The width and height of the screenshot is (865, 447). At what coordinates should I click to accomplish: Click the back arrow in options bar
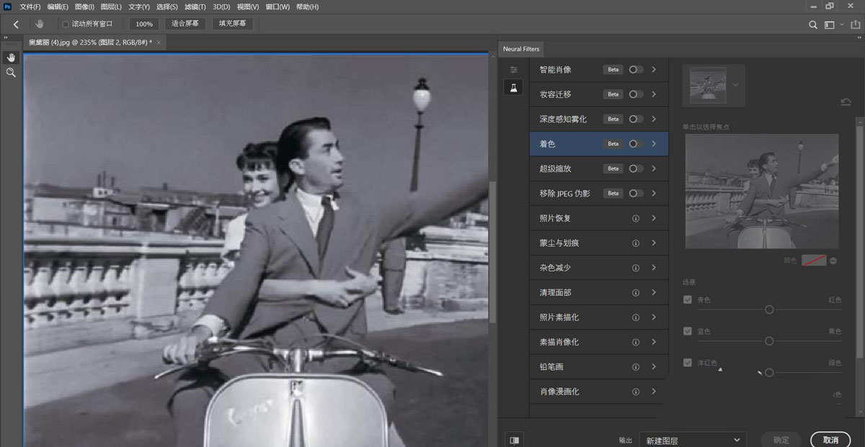point(16,24)
